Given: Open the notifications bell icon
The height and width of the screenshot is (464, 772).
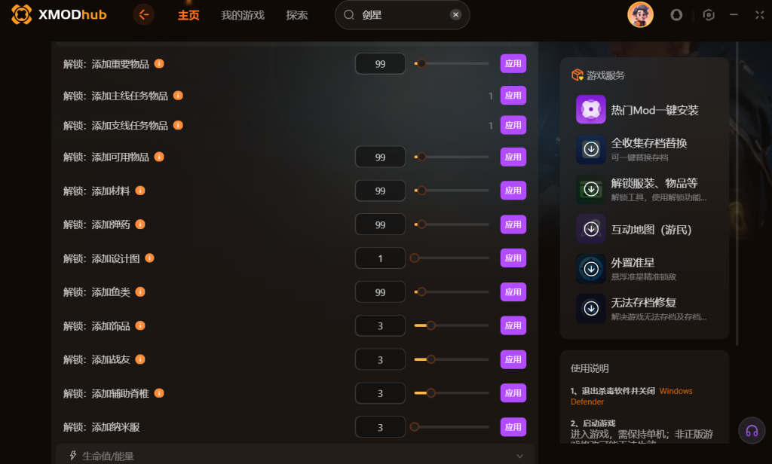Looking at the screenshot, I should coord(676,15).
